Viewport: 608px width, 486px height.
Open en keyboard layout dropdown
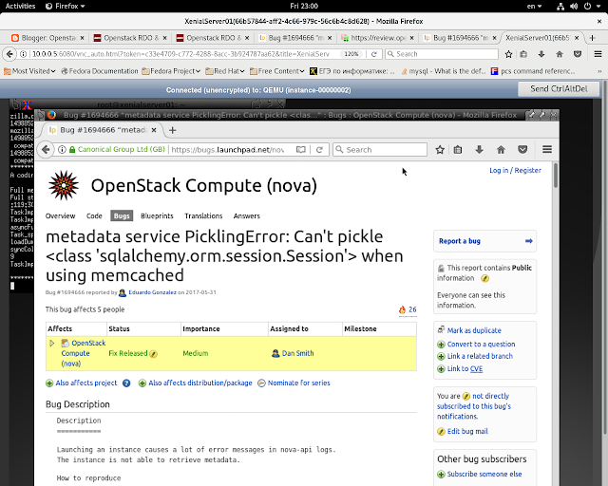[x=534, y=7]
